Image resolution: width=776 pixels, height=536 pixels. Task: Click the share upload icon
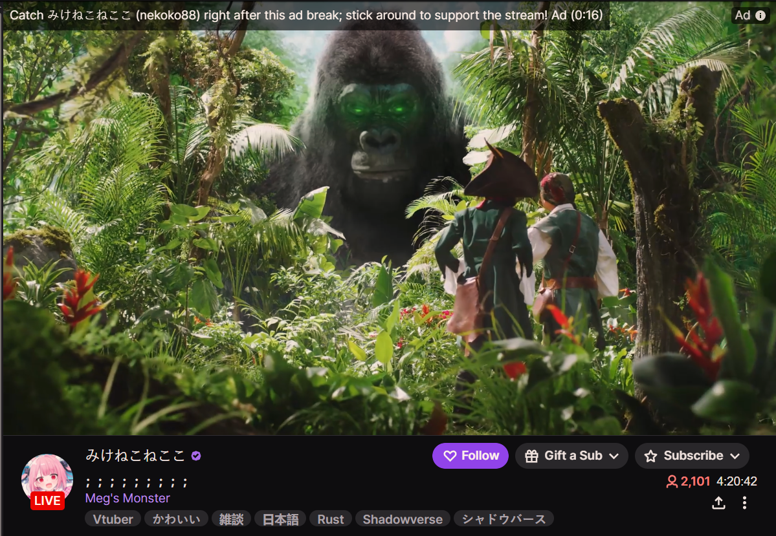click(718, 503)
